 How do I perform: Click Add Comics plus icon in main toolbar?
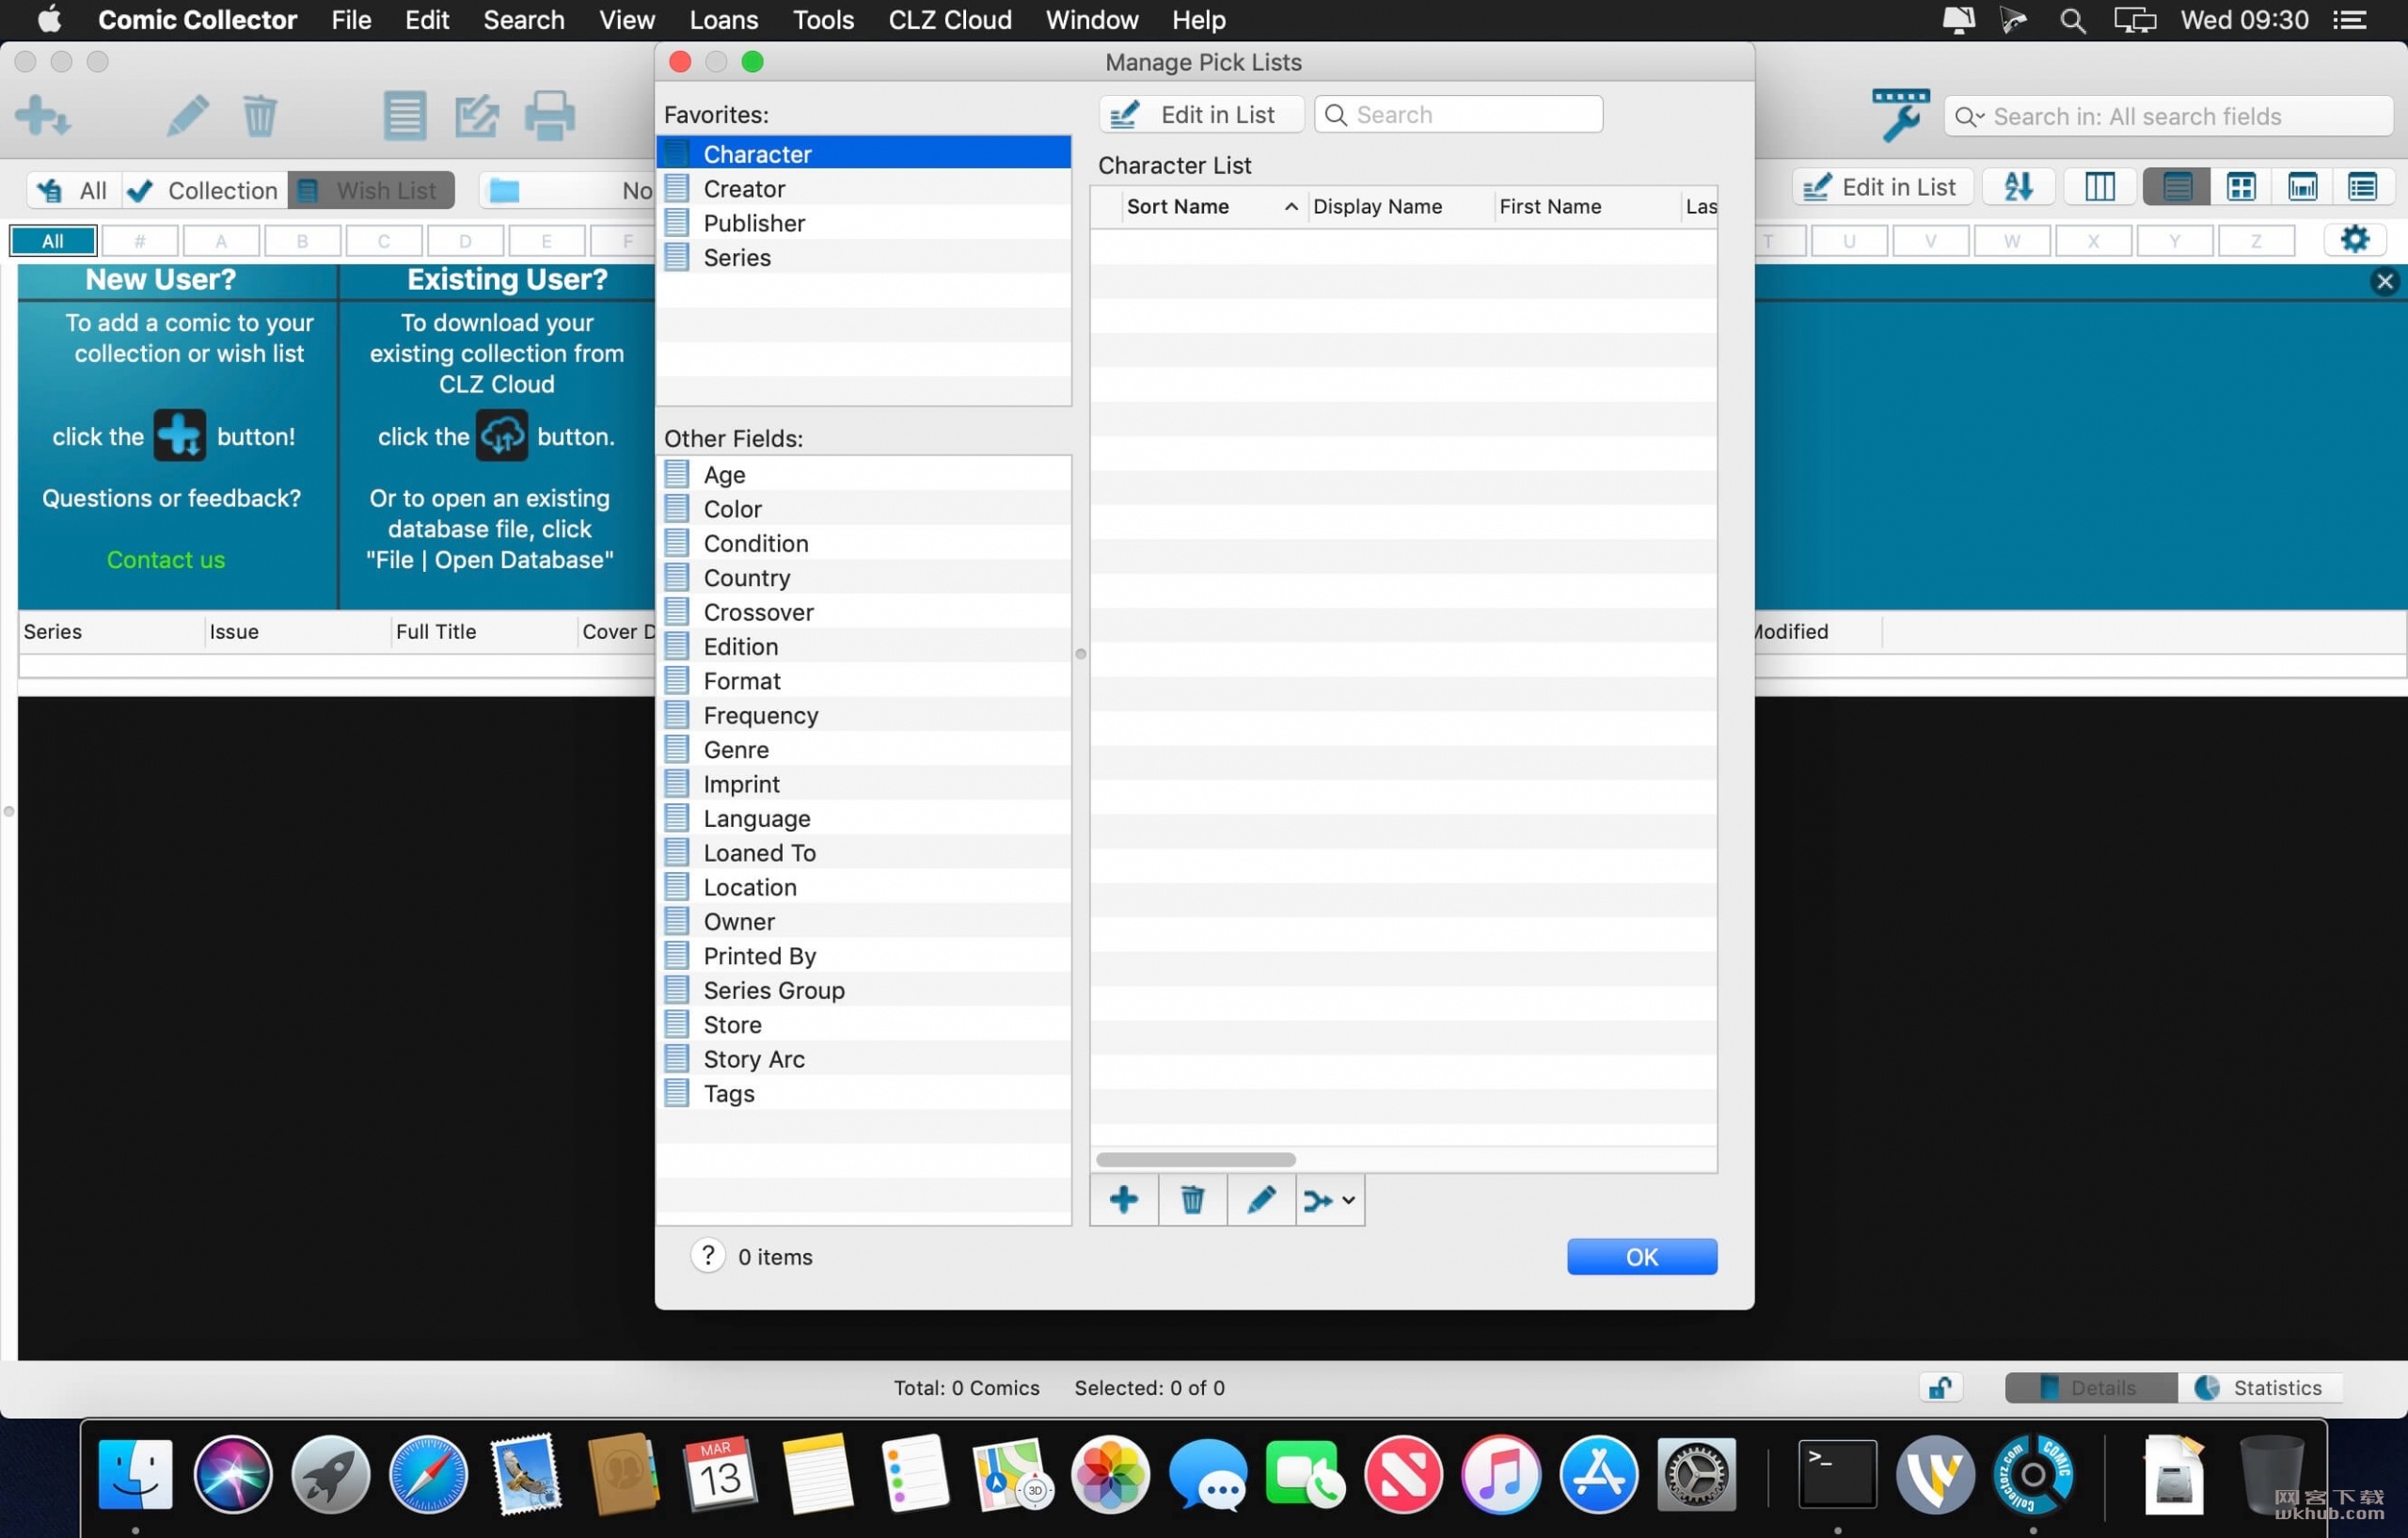tap(43, 116)
